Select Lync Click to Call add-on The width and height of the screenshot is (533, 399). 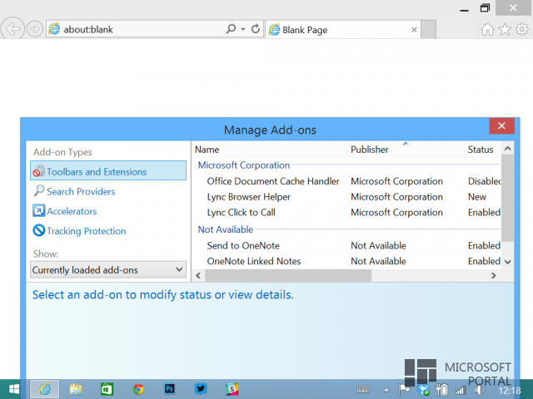242,213
